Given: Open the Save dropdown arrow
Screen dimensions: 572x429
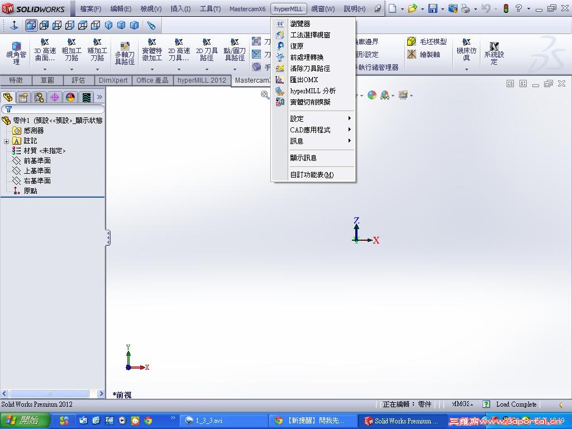Looking at the screenshot, I should (x=442, y=9).
